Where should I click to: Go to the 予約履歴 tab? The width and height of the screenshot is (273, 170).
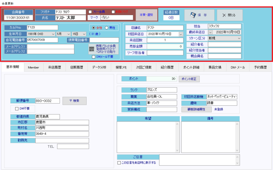click(x=258, y=68)
